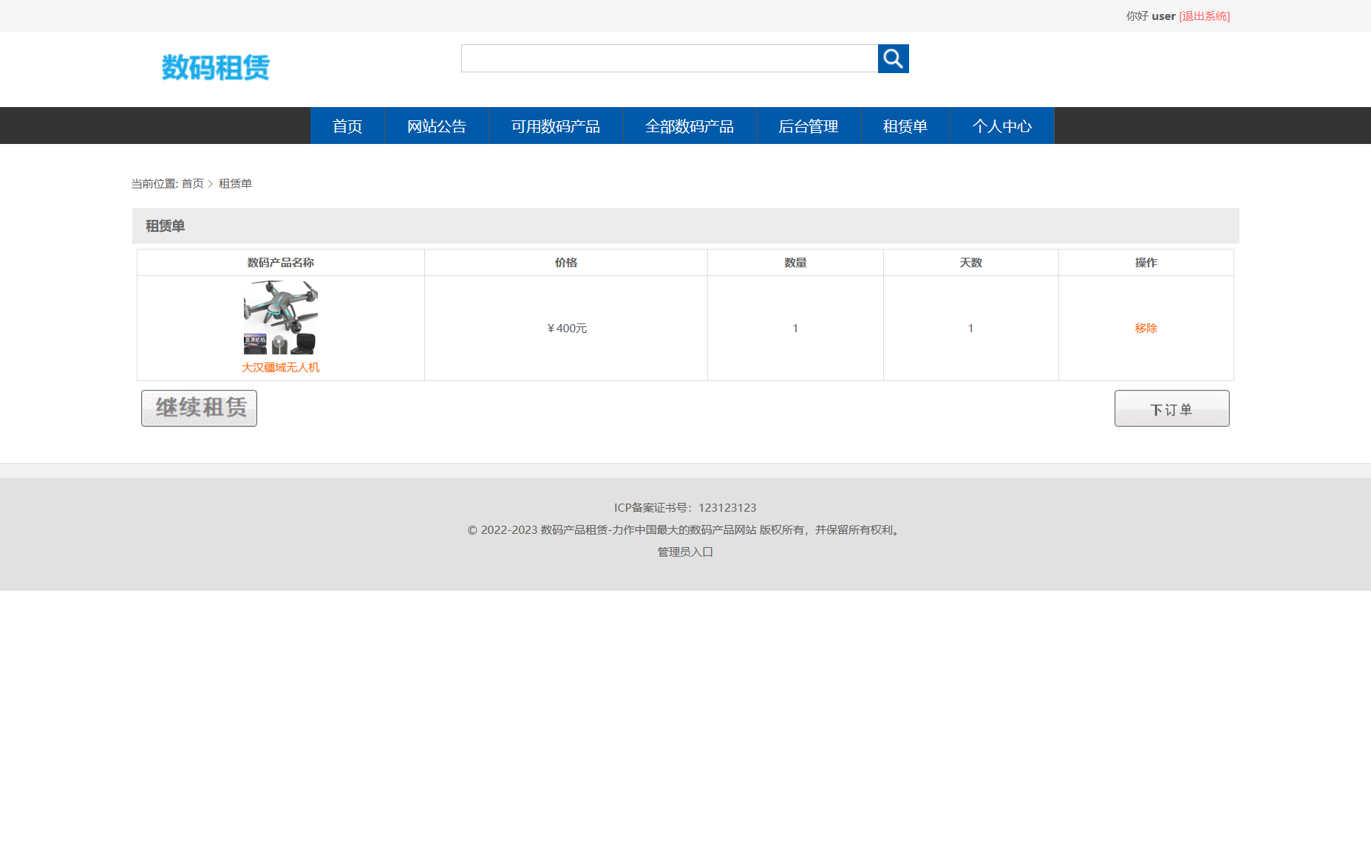Click the magnifier search icon
The image size is (1371, 841).
pos(893,58)
